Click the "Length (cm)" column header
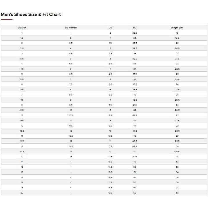Viewport: 208px width, 208px height. pos(177,28)
